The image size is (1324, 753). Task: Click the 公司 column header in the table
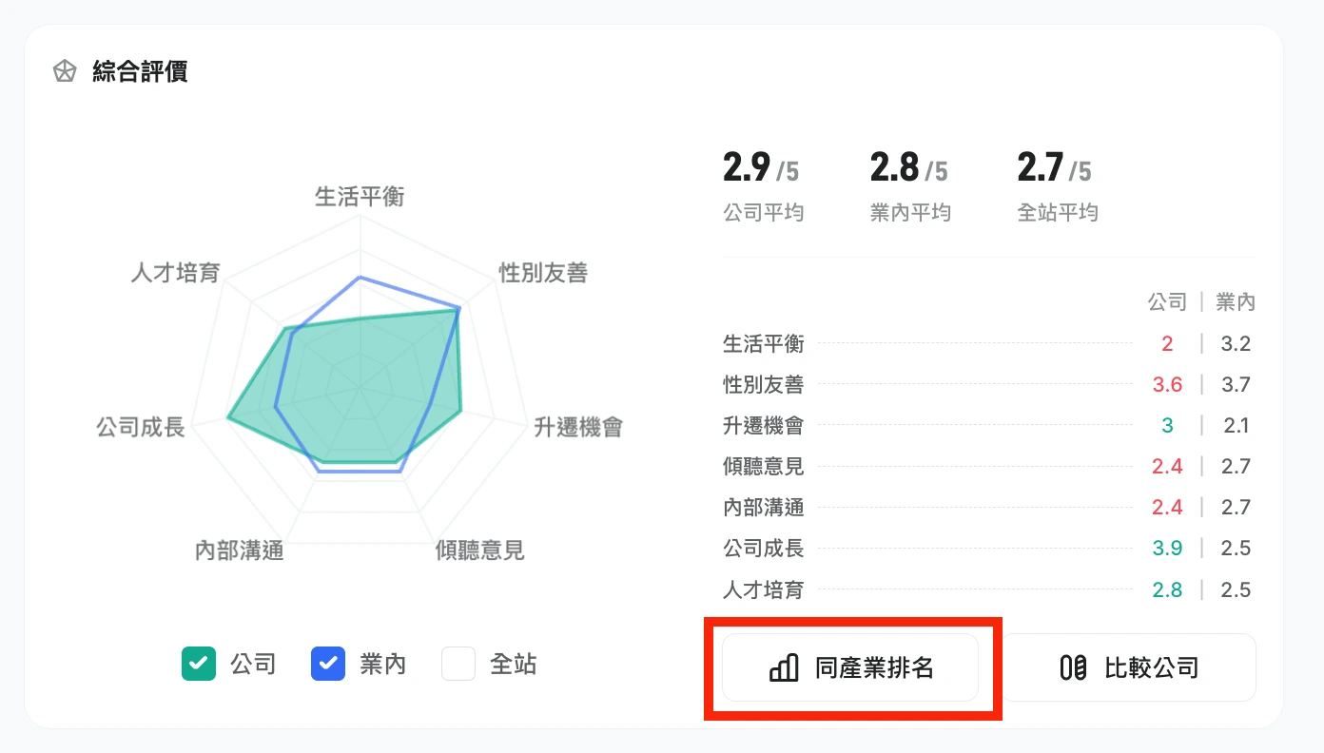(1167, 302)
